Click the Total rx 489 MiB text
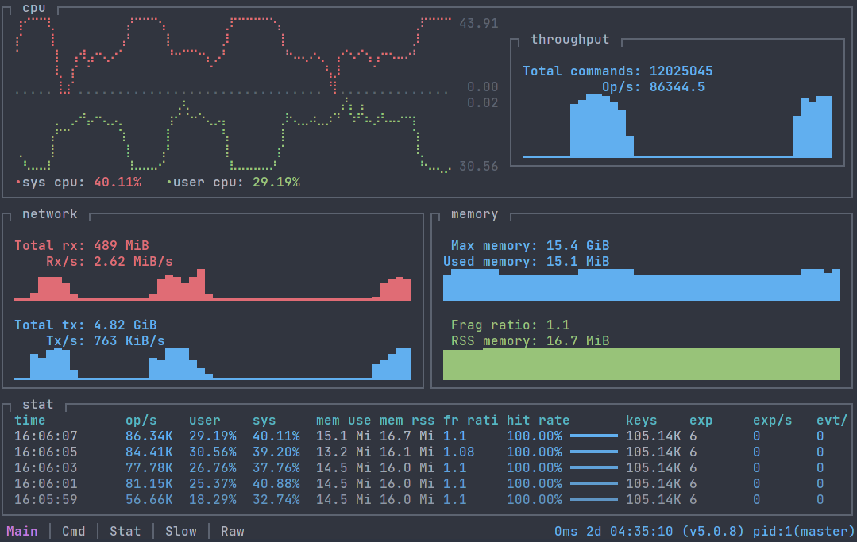 [82, 246]
